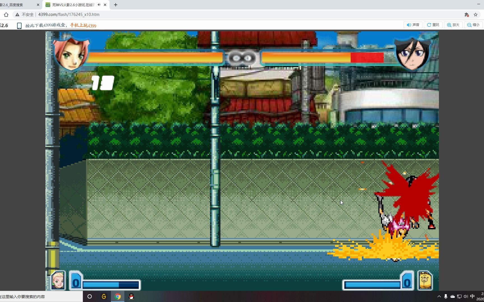Image resolution: width=484 pixels, height=302 pixels.
Task: Open the yellow G app on taskbar
Action: 104,296
